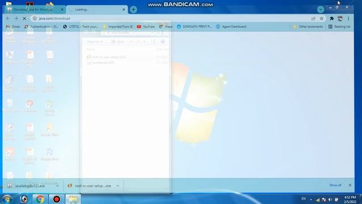Select nsdl-ss-user-setup file in faded Explorer window

coord(106,57)
